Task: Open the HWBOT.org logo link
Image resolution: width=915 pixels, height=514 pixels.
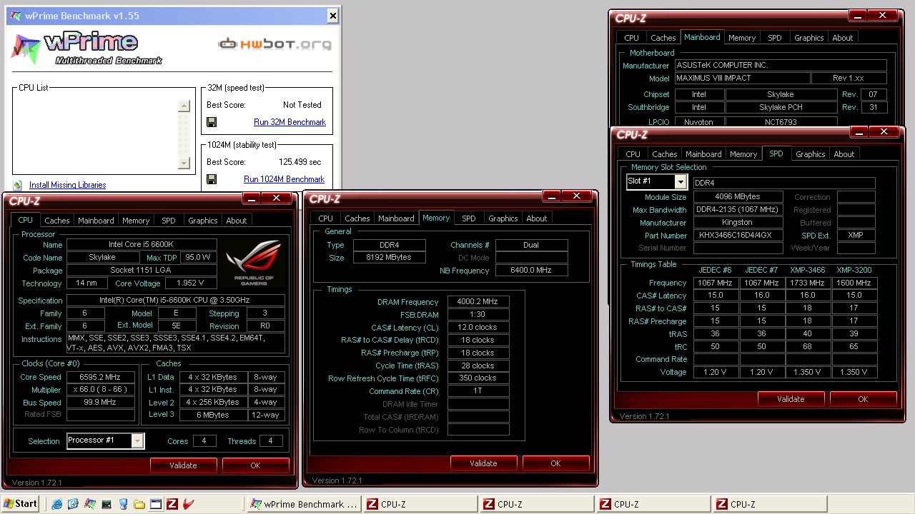Action: 274,44
